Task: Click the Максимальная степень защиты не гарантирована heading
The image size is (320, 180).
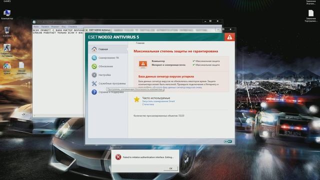Action: coord(175,51)
